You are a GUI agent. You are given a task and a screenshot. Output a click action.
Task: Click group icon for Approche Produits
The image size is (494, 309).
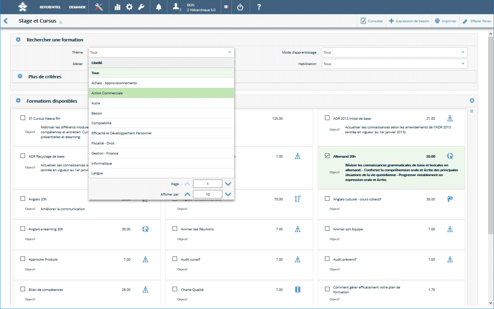coord(145,259)
